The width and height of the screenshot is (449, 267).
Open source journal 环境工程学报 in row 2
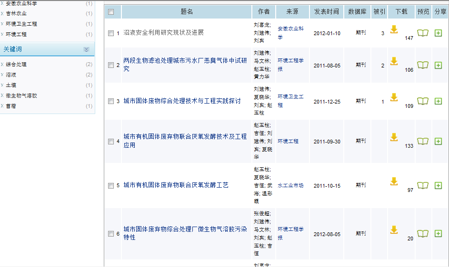290,65
